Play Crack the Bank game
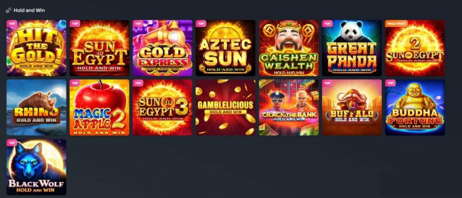The width and height of the screenshot is (462, 198). pos(289,107)
